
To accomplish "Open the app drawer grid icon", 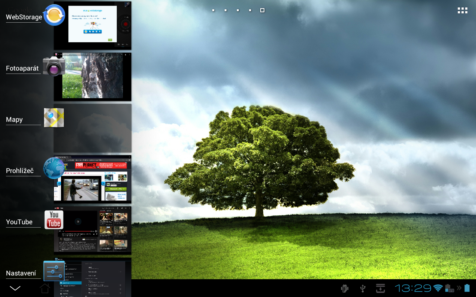I will pos(462,10).
